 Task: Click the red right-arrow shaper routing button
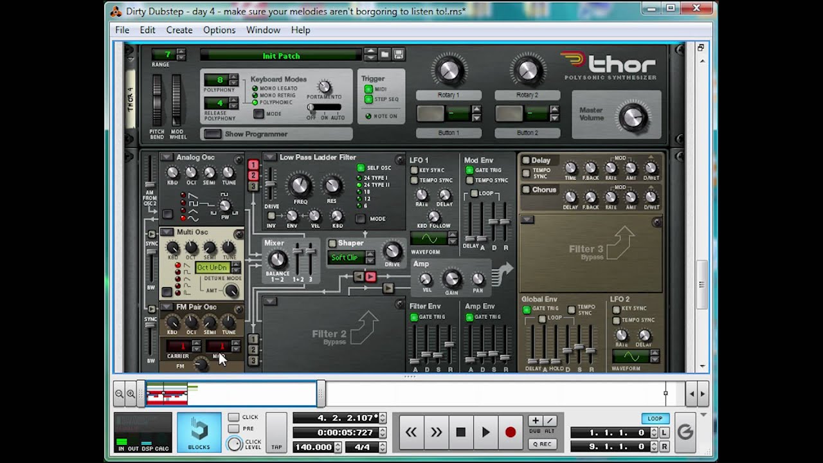[370, 277]
